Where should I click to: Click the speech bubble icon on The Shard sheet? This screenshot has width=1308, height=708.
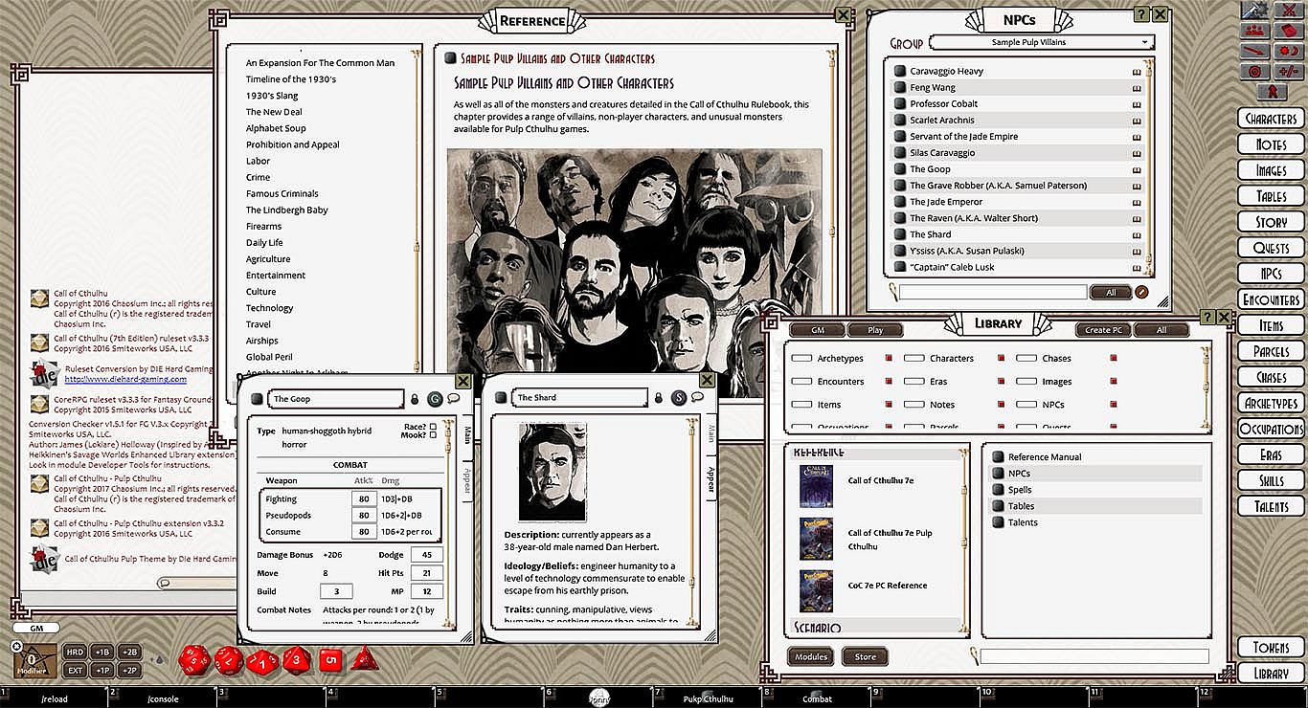coord(697,398)
